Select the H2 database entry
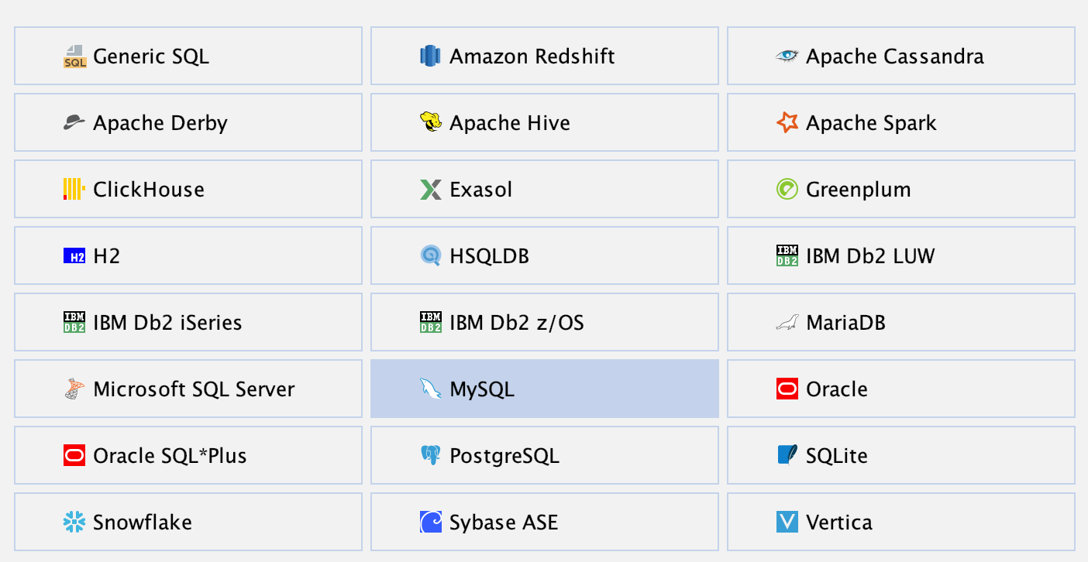The width and height of the screenshot is (1088, 562). [188, 255]
